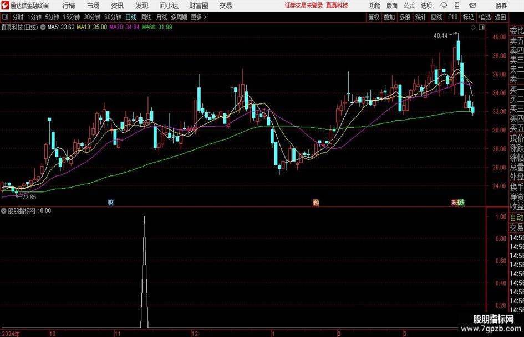Screen dimensions: 524x337
Task: Open F10 company info
Action: (453, 17)
